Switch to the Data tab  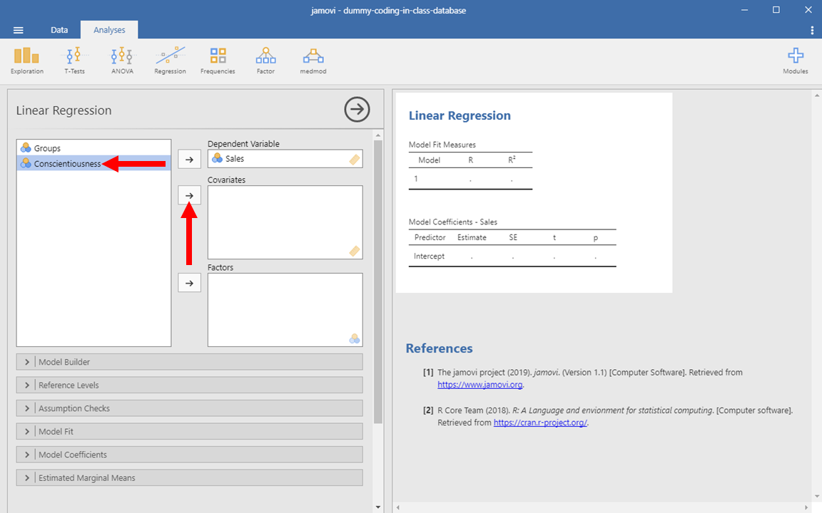tap(59, 30)
